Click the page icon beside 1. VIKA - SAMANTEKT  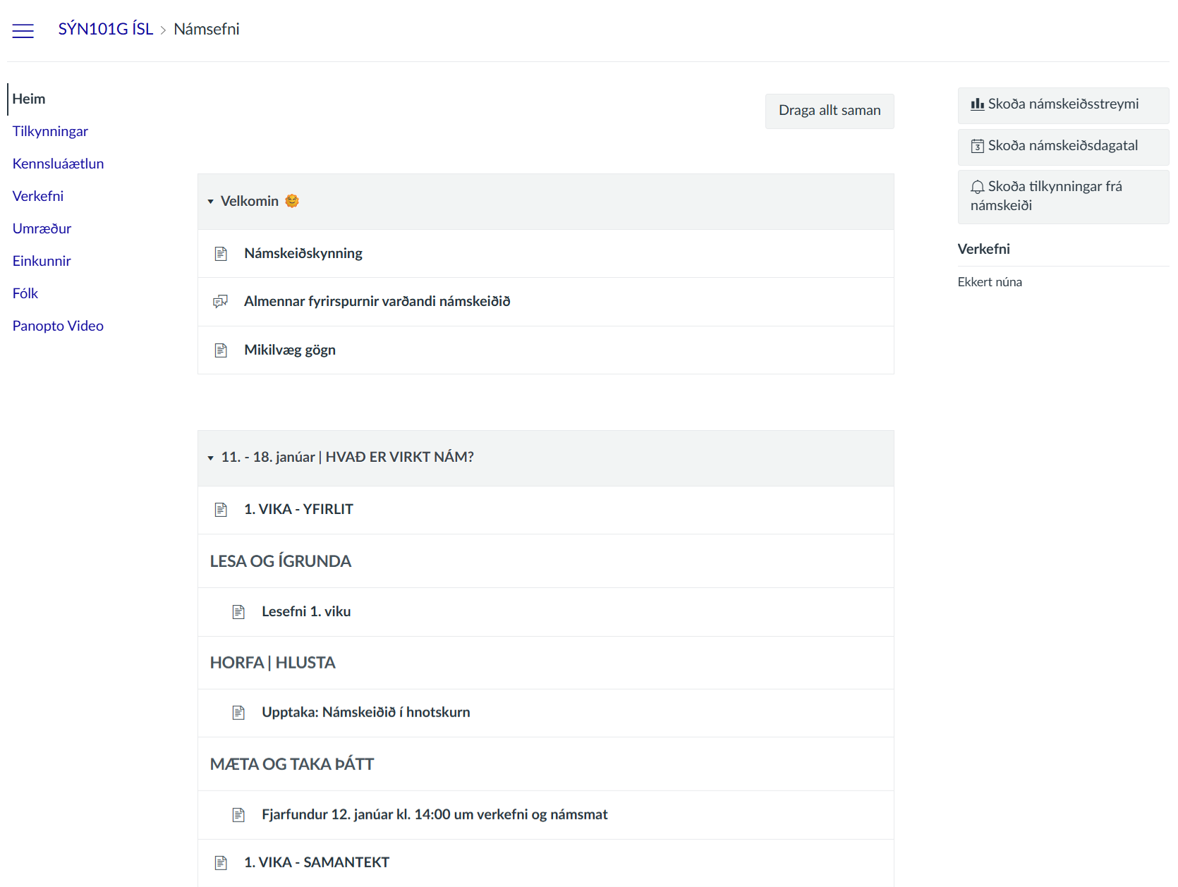pos(221,863)
